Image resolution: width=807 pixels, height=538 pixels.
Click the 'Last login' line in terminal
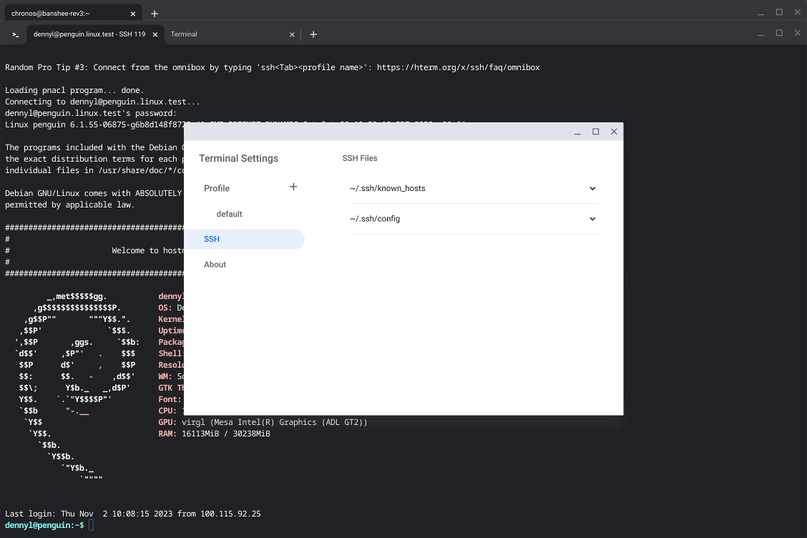pyautogui.click(x=133, y=514)
